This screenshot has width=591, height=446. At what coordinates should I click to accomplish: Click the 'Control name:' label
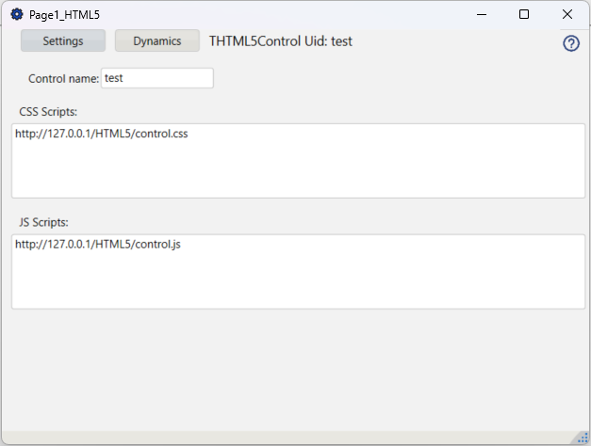click(63, 79)
